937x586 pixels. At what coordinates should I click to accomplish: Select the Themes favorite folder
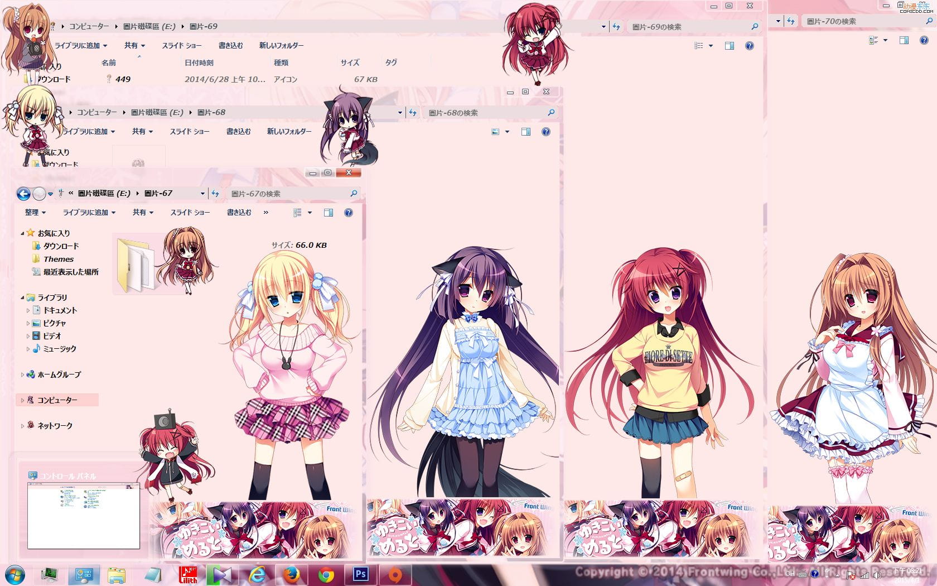point(53,259)
